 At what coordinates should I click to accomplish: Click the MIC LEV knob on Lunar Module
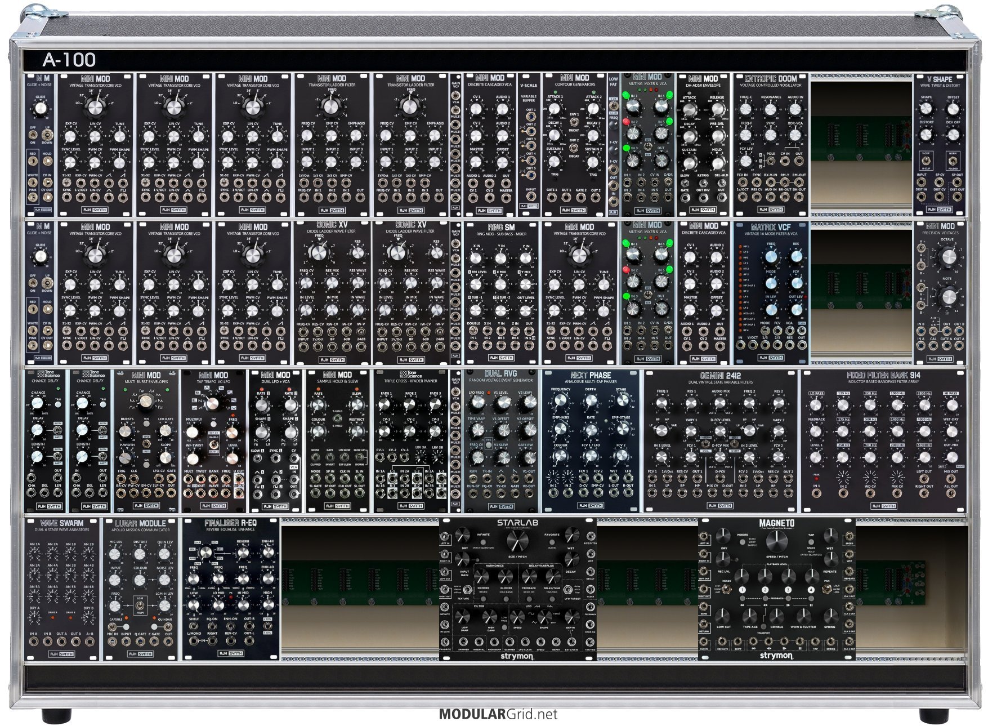[115, 554]
